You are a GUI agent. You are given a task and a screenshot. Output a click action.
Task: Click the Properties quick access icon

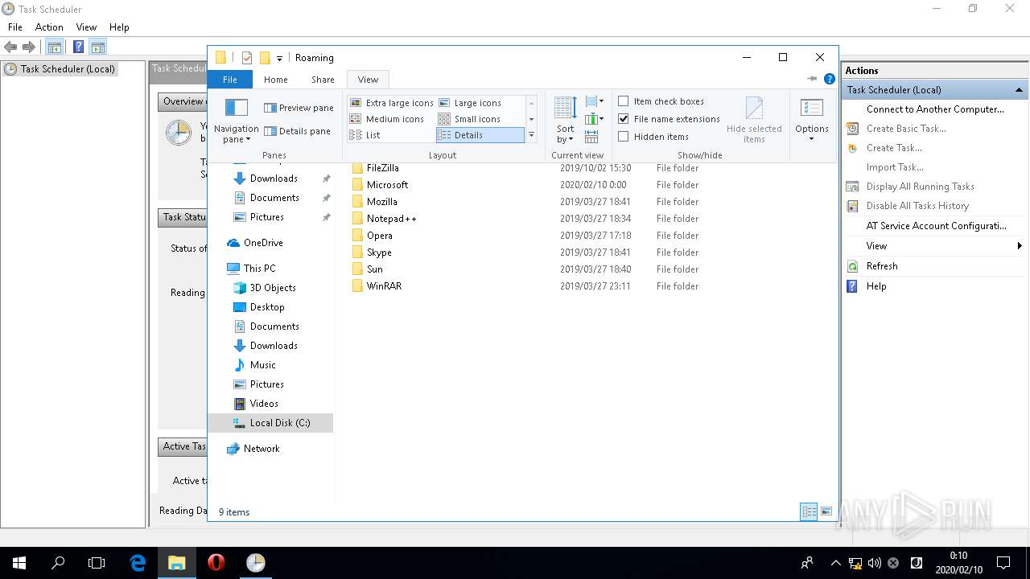(x=247, y=58)
